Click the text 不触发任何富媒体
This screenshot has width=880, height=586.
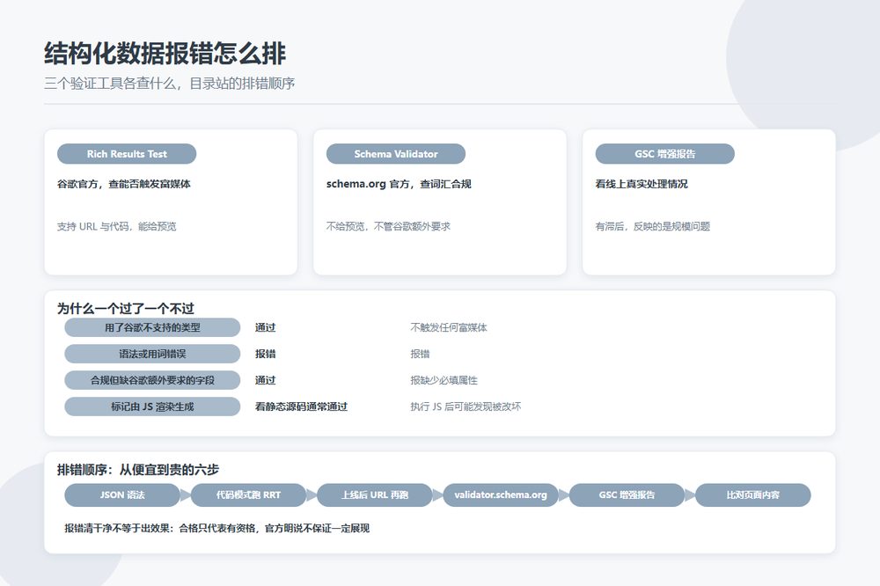pos(449,328)
